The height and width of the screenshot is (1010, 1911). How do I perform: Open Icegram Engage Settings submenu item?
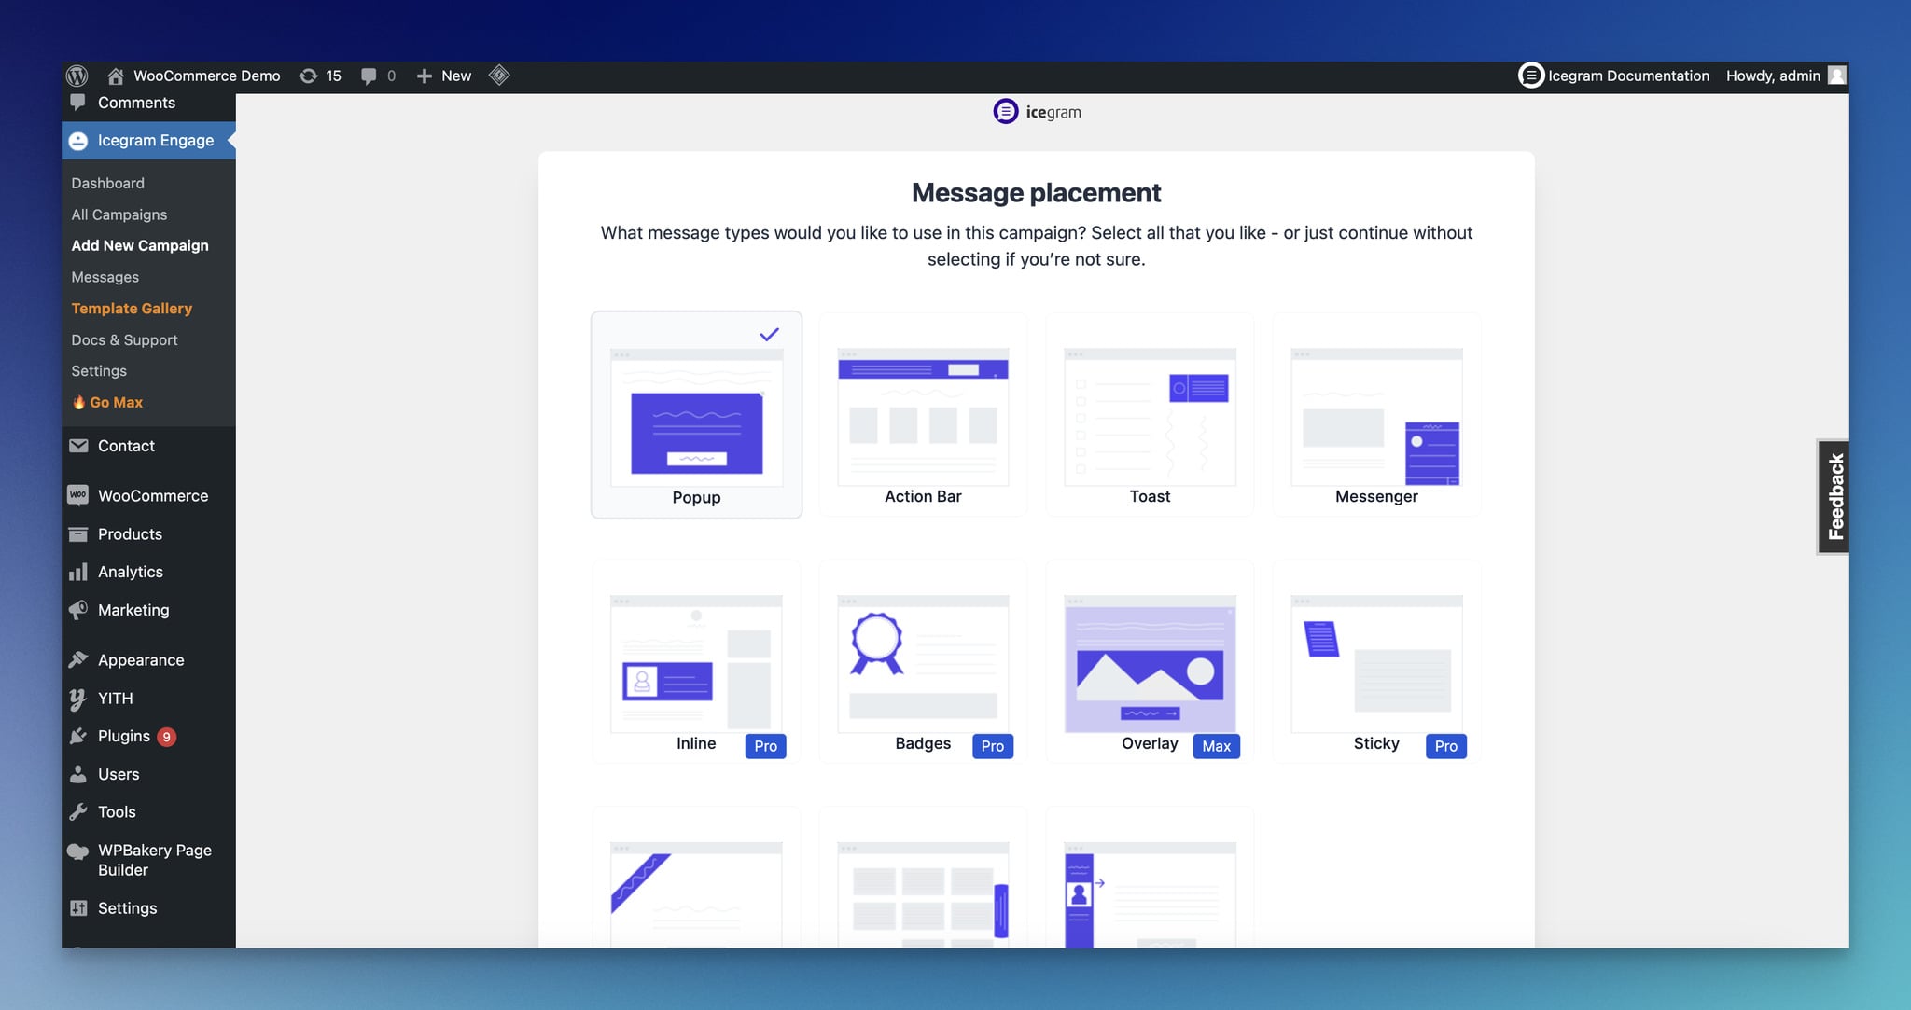[x=99, y=371]
